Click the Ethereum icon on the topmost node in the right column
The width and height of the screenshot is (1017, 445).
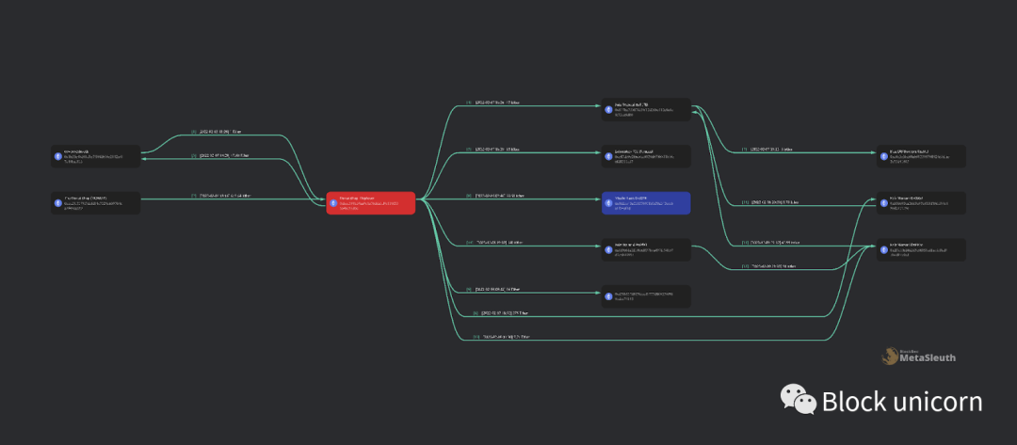click(x=884, y=156)
